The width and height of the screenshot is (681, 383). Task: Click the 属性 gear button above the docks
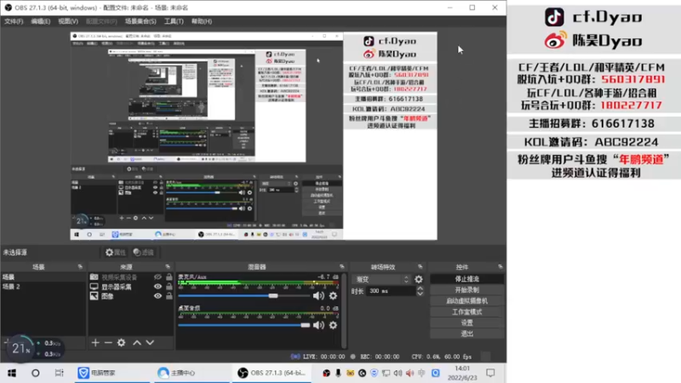coord(116,252)
